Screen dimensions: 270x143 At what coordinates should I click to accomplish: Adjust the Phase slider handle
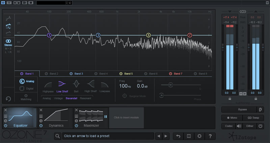click(161, 95)
